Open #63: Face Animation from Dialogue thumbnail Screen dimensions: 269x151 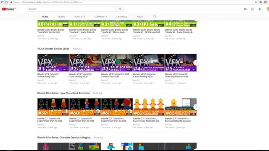coord(181,107)
